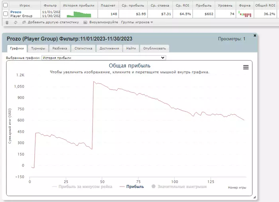Screen dimensions: 279x202
Task: Click the refresh icon beside trash
Action: 16,22
